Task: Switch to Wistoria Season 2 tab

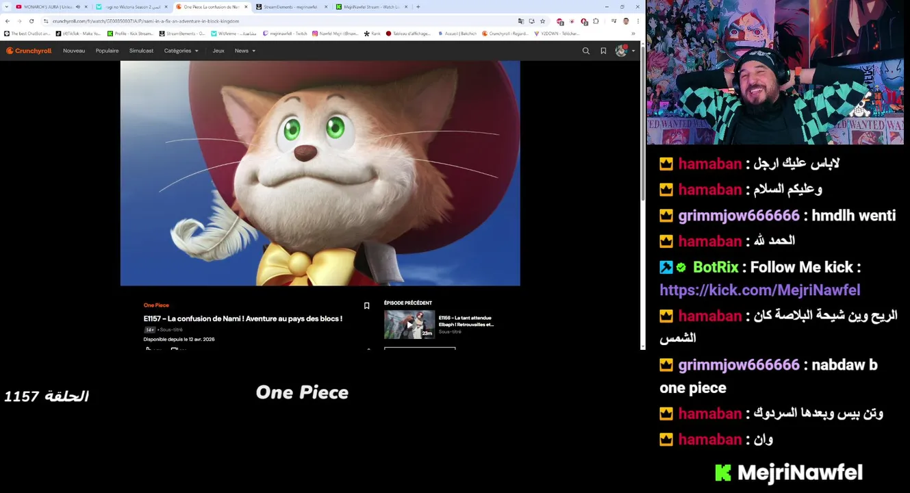Action: tap(131, 7)
